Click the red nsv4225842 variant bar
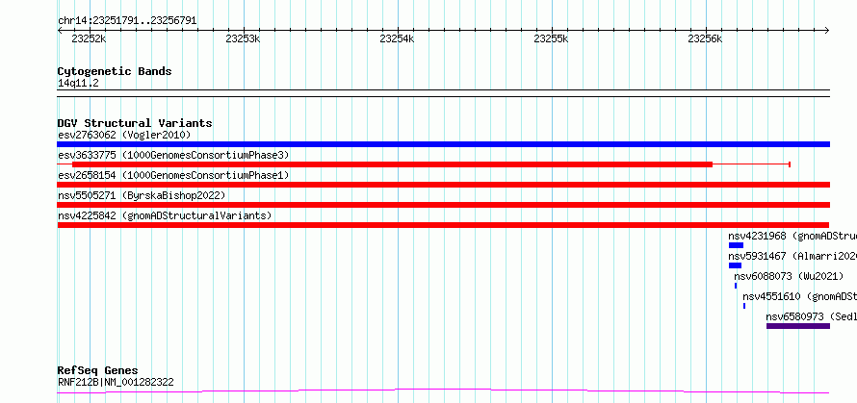 pyautogui.click(x=443, y=225)
